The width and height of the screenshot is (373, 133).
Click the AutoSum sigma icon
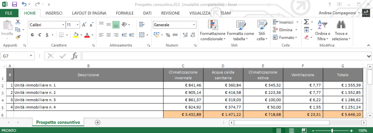[x=307, y=22]
